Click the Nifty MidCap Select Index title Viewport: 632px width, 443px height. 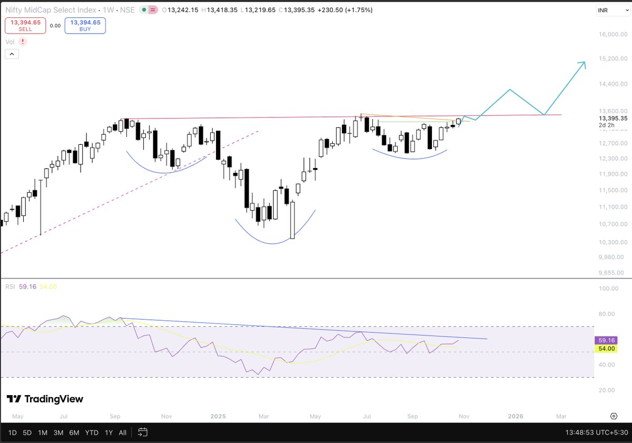pyautogui.click(x=51, y=10)
